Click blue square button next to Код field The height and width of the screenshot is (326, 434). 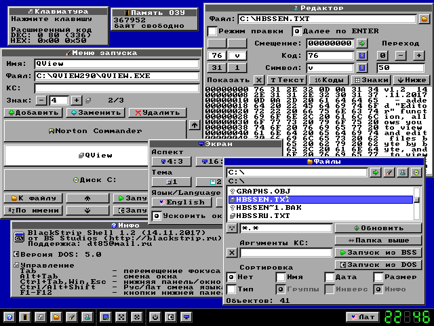361,56
